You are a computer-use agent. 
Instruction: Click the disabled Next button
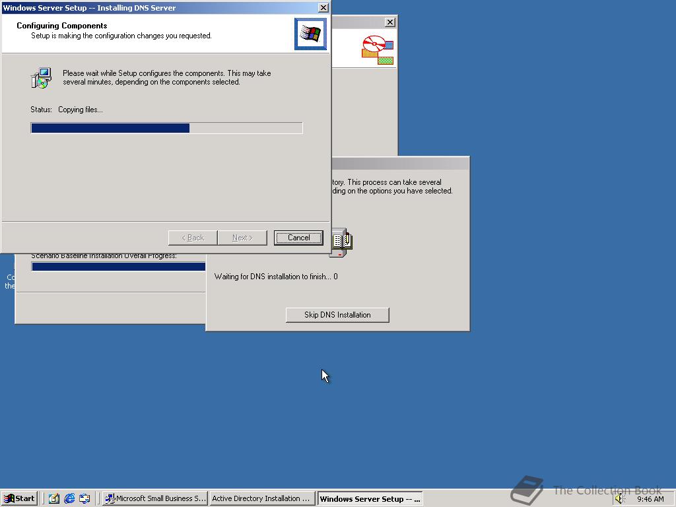[242, 238]
